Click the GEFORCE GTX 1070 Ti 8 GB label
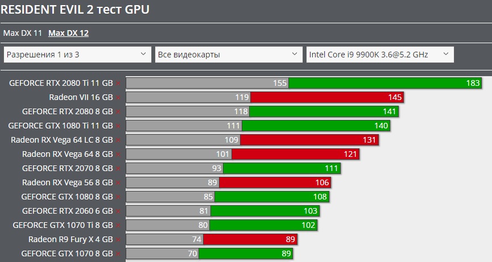The width and height of the screenshot is (492, 262). 63,225
